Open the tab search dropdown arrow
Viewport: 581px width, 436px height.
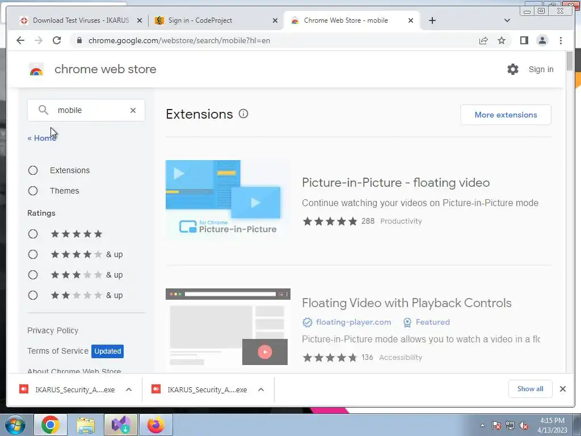[x=507, y=20]
